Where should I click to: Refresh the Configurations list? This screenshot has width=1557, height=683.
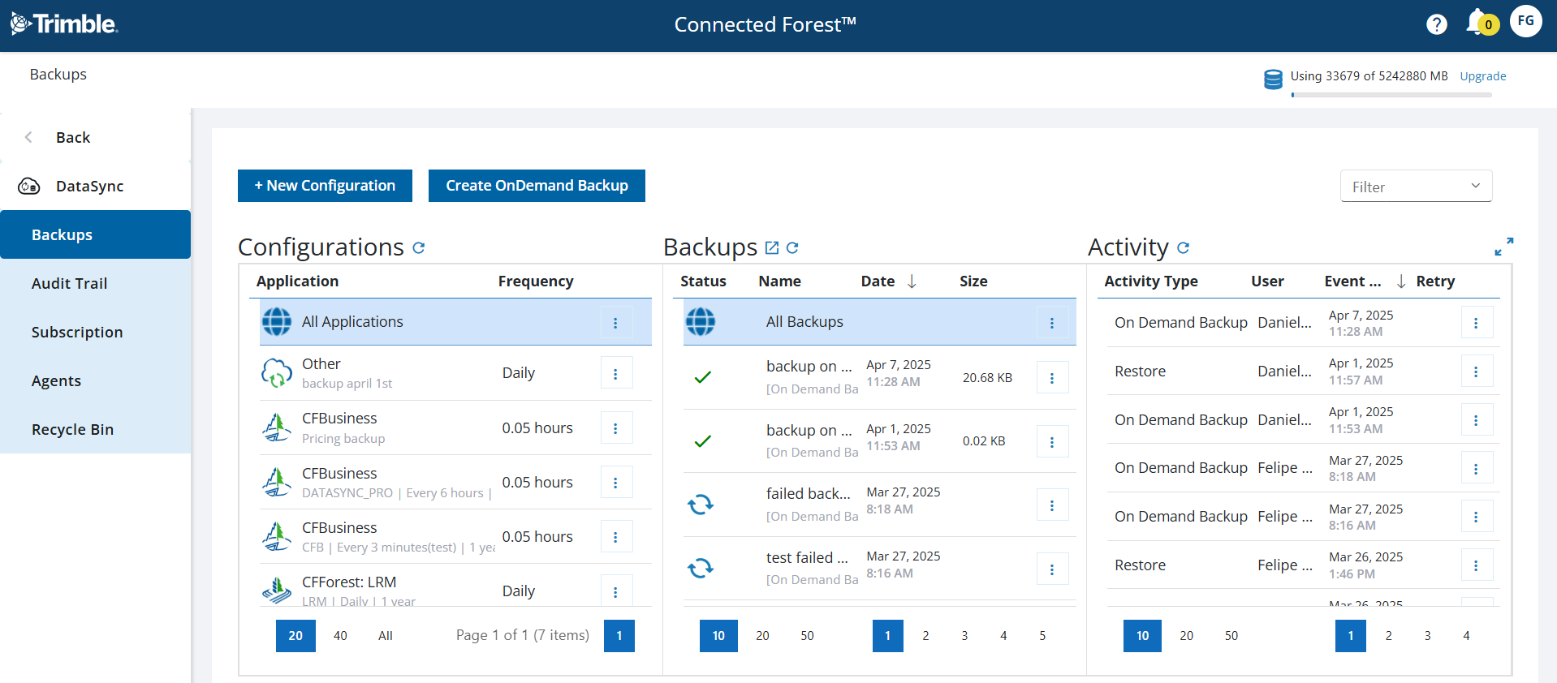coord(418,247)
